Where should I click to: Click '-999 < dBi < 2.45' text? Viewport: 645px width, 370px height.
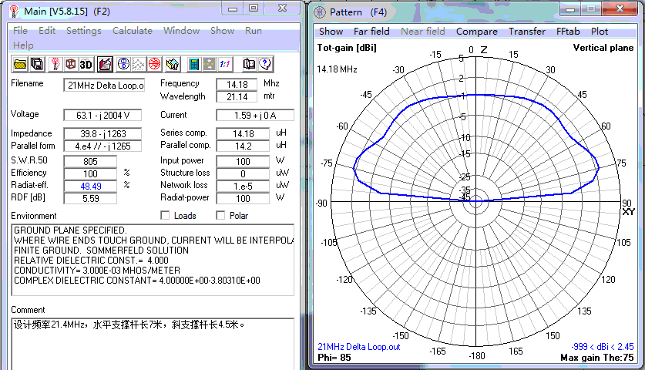(602, 347)
